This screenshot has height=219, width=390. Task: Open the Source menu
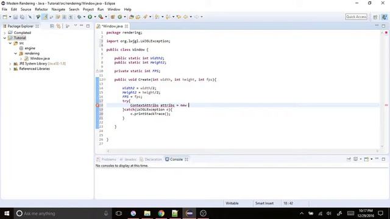26,10
